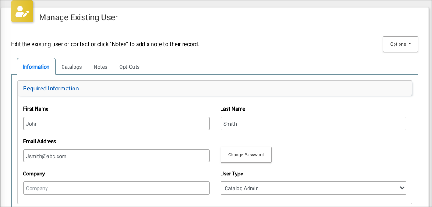The height and width of the screenshot is (207, 432).
Task: Focus the First Name field containing John
Action: pos(116,124)
